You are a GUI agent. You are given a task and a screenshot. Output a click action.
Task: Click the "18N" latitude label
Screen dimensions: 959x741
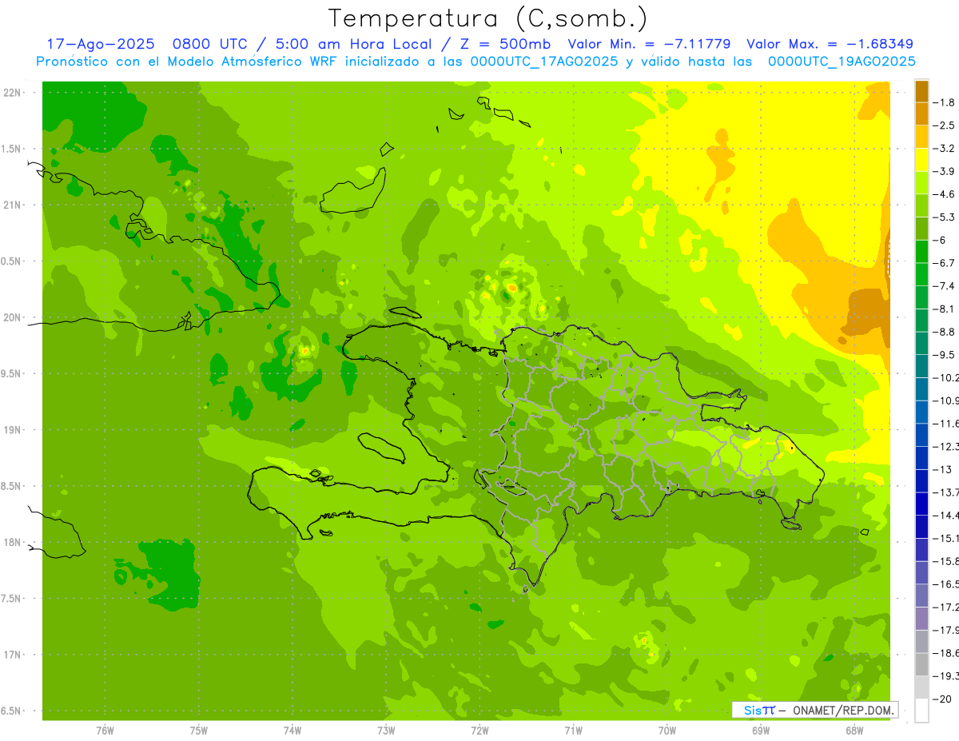click(x=11, y=543)
